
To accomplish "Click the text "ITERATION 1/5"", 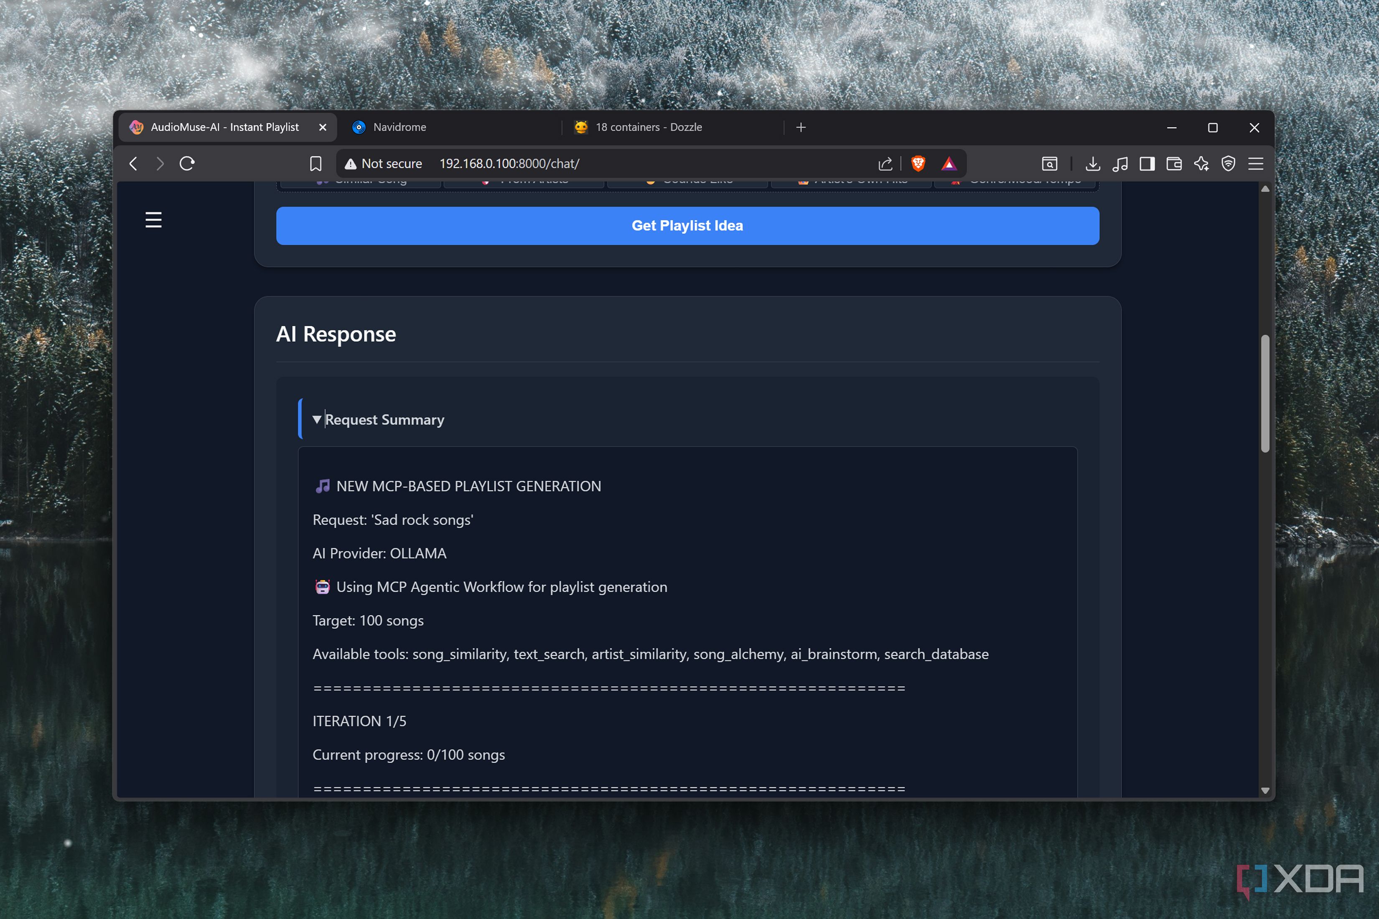I will 359,721.
